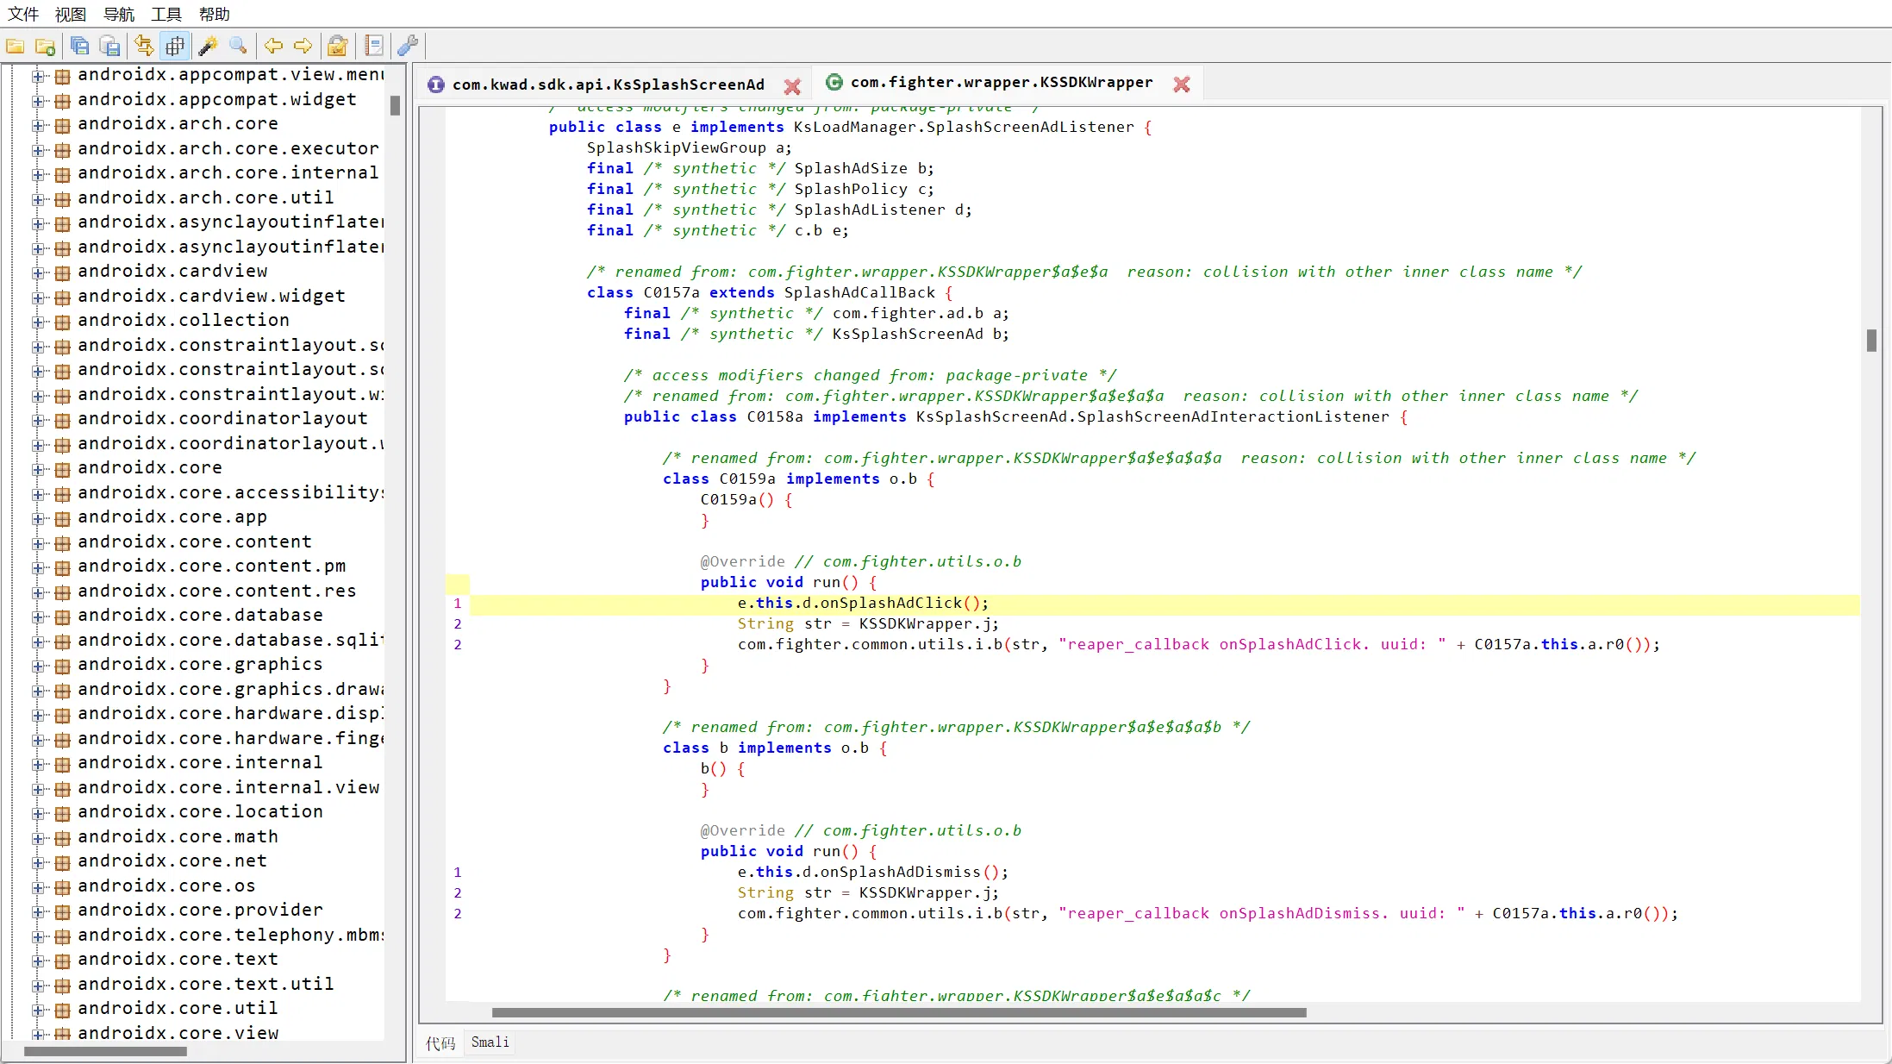The width and height of the screenshot is (1892, 1064).
Task: Click the package icon beside androidx.appcompat.view.menu
Action: 62,76
